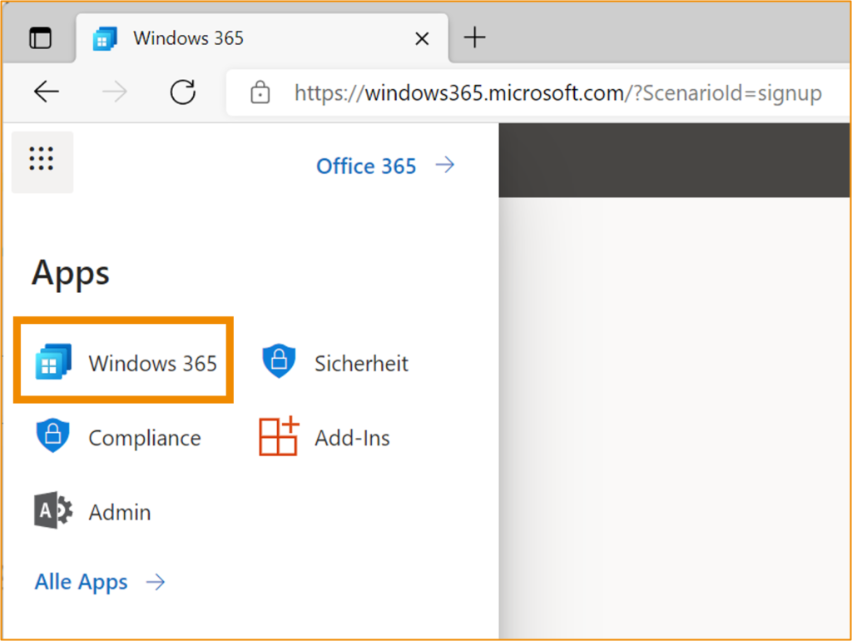Open the Add-Ins app label
The image size is (852, 641).
(352, 438)
